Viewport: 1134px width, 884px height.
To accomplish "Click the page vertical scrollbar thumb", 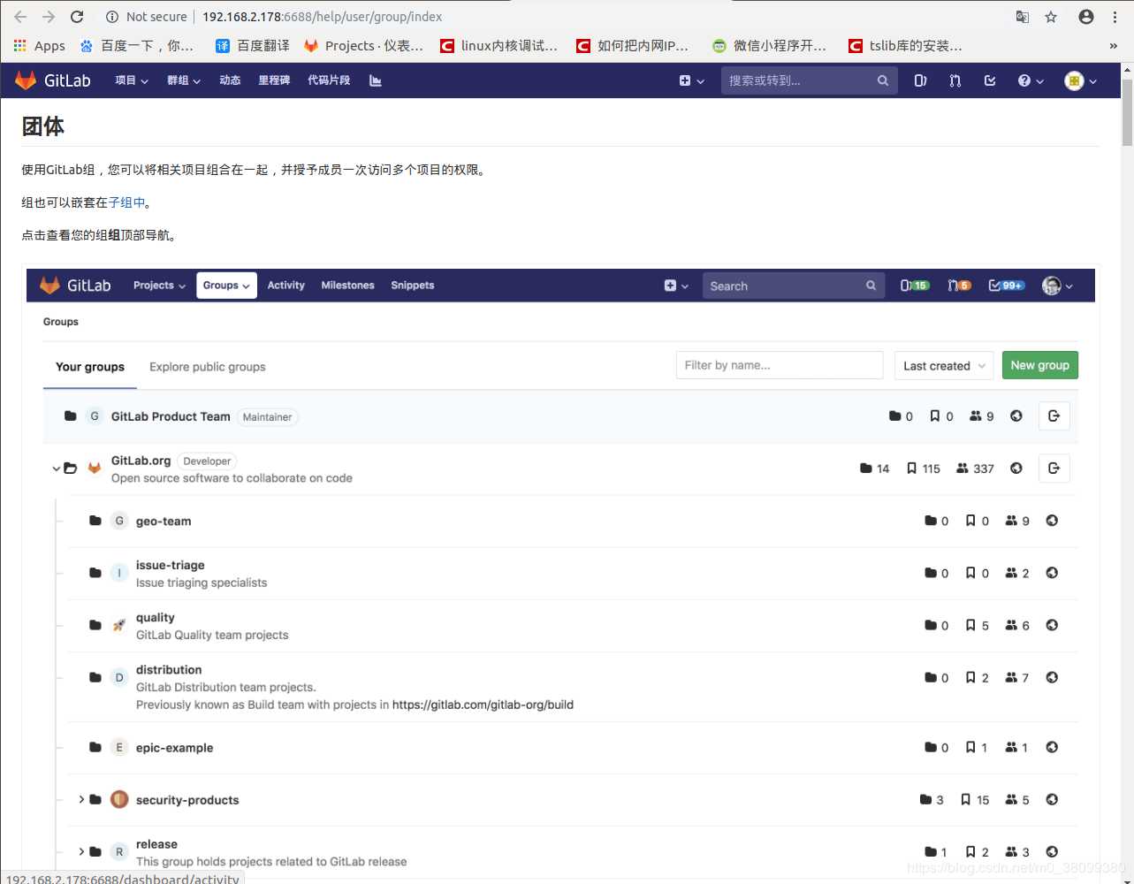I will 1127,111.
